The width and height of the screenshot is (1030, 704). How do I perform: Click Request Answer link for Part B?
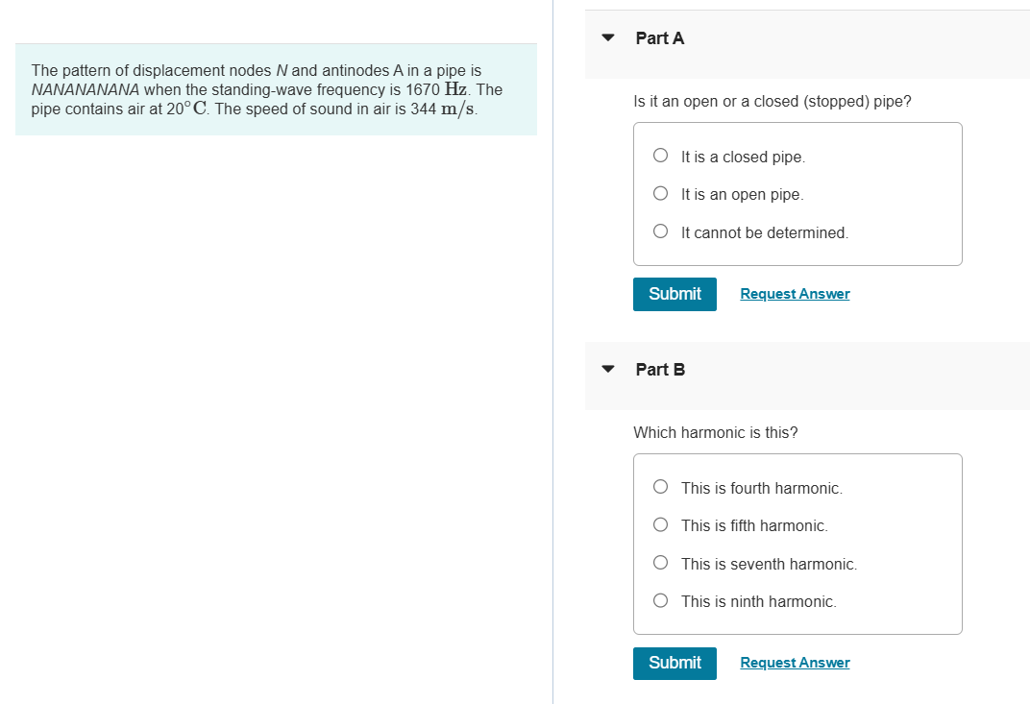pyautogui.click(x=795, y=663)
